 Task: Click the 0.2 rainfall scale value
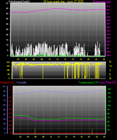pyautogui.click(x=10, y=125)
